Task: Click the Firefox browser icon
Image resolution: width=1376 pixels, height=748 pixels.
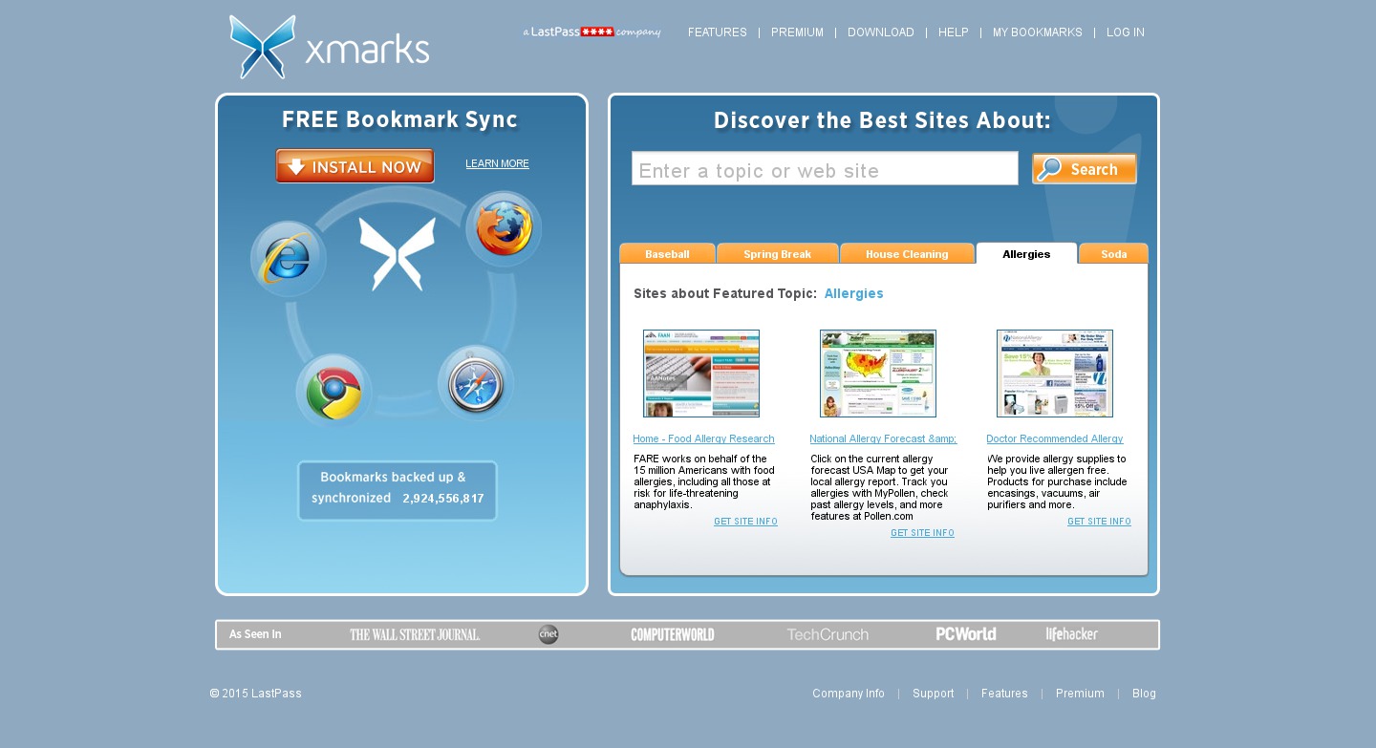Action: pos(504,230)
